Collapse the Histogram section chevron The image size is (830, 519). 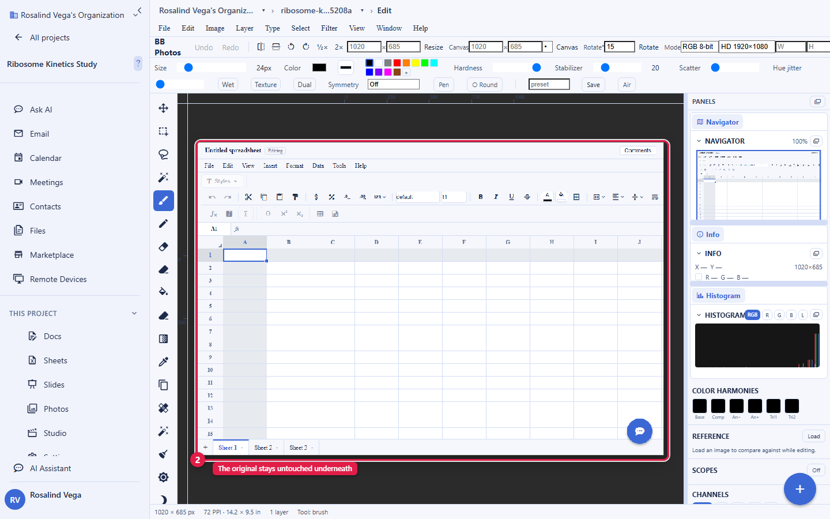pyautogui.click(x=699, y=315)
